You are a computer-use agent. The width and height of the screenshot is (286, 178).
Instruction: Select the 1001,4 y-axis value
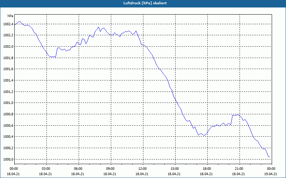pyautogui.click(x=8, y=80)
